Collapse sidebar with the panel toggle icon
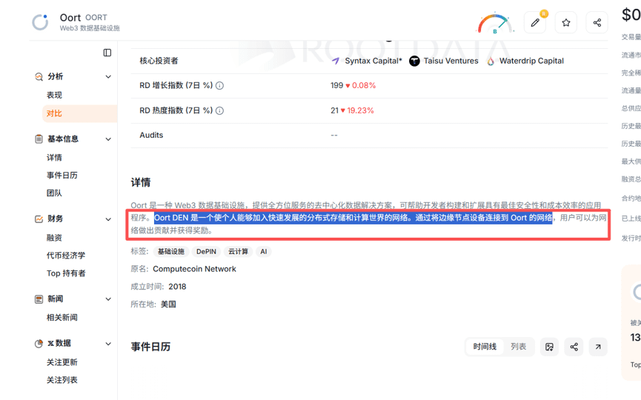This screenshot has height=400, width=641. 107,53
